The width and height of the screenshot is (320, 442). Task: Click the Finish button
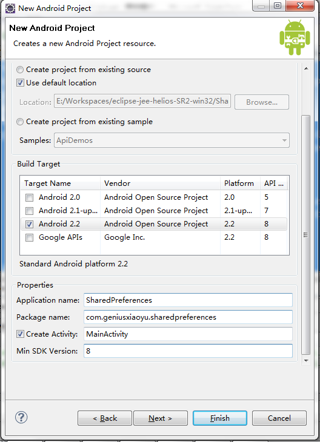coord(220,418)
